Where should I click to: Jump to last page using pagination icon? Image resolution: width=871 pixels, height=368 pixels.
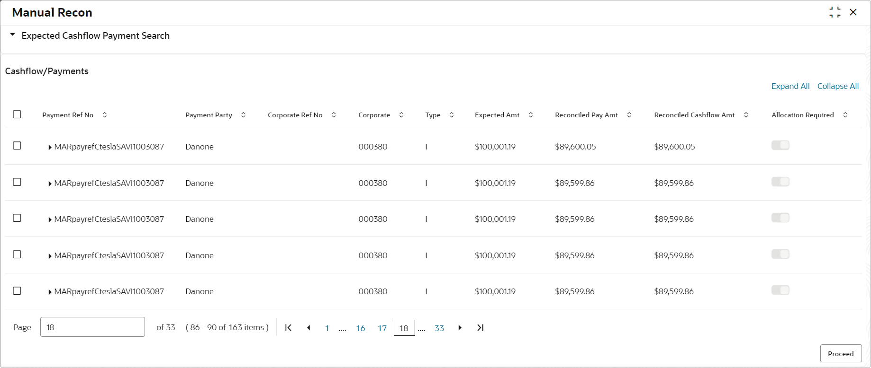coord(480,328)
